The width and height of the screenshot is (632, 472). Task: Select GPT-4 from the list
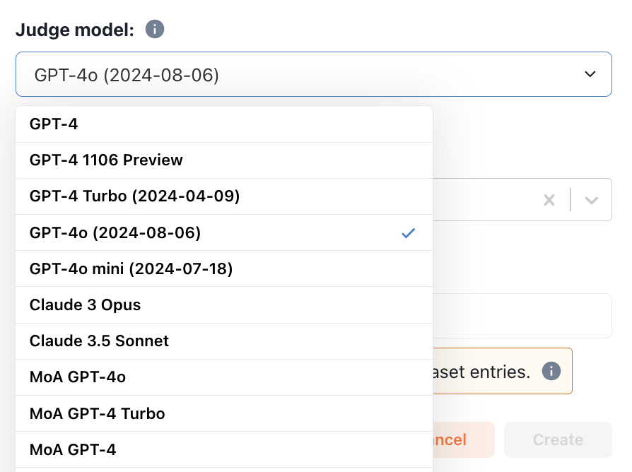coord(54,124)
